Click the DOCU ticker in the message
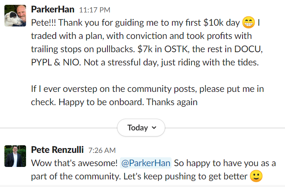Image resolution: width=285 pixels, height=187 pixels. click(248, 49)
